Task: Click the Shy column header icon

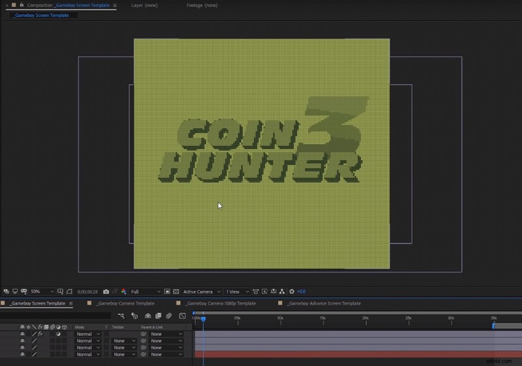Action: pyautogui.click(x=22, y=327)
